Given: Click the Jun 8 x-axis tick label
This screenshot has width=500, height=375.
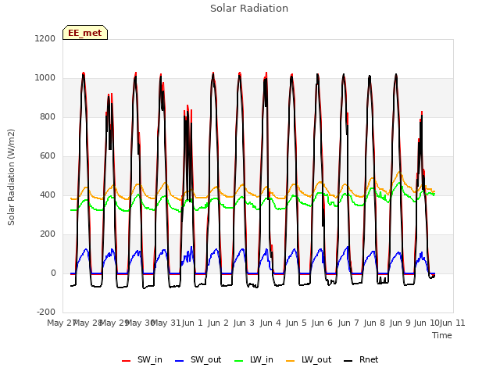Looking at the screenshot, I should (x=374, y=323).
